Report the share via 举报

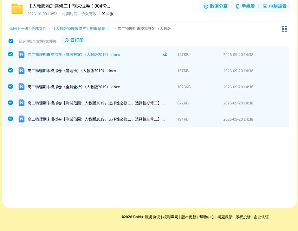pyautogui.click(x=108, y=14)
